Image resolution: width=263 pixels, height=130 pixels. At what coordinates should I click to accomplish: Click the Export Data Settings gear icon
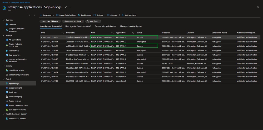coord(57,15)
